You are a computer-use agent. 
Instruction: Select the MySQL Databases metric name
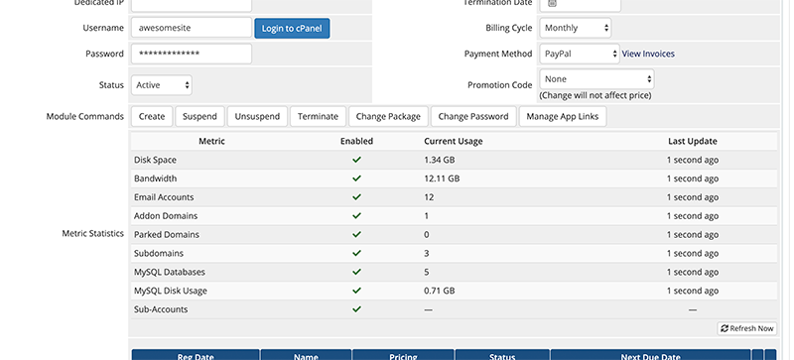[x=170, y=273]
